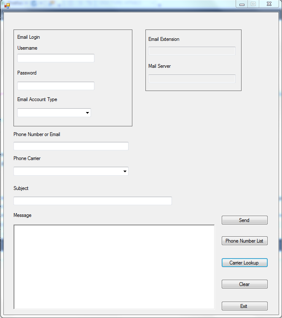Image resolution: width=282 pixels, height=318 pixels.
Task: Click the Exit button
Action: click(244, 306)
